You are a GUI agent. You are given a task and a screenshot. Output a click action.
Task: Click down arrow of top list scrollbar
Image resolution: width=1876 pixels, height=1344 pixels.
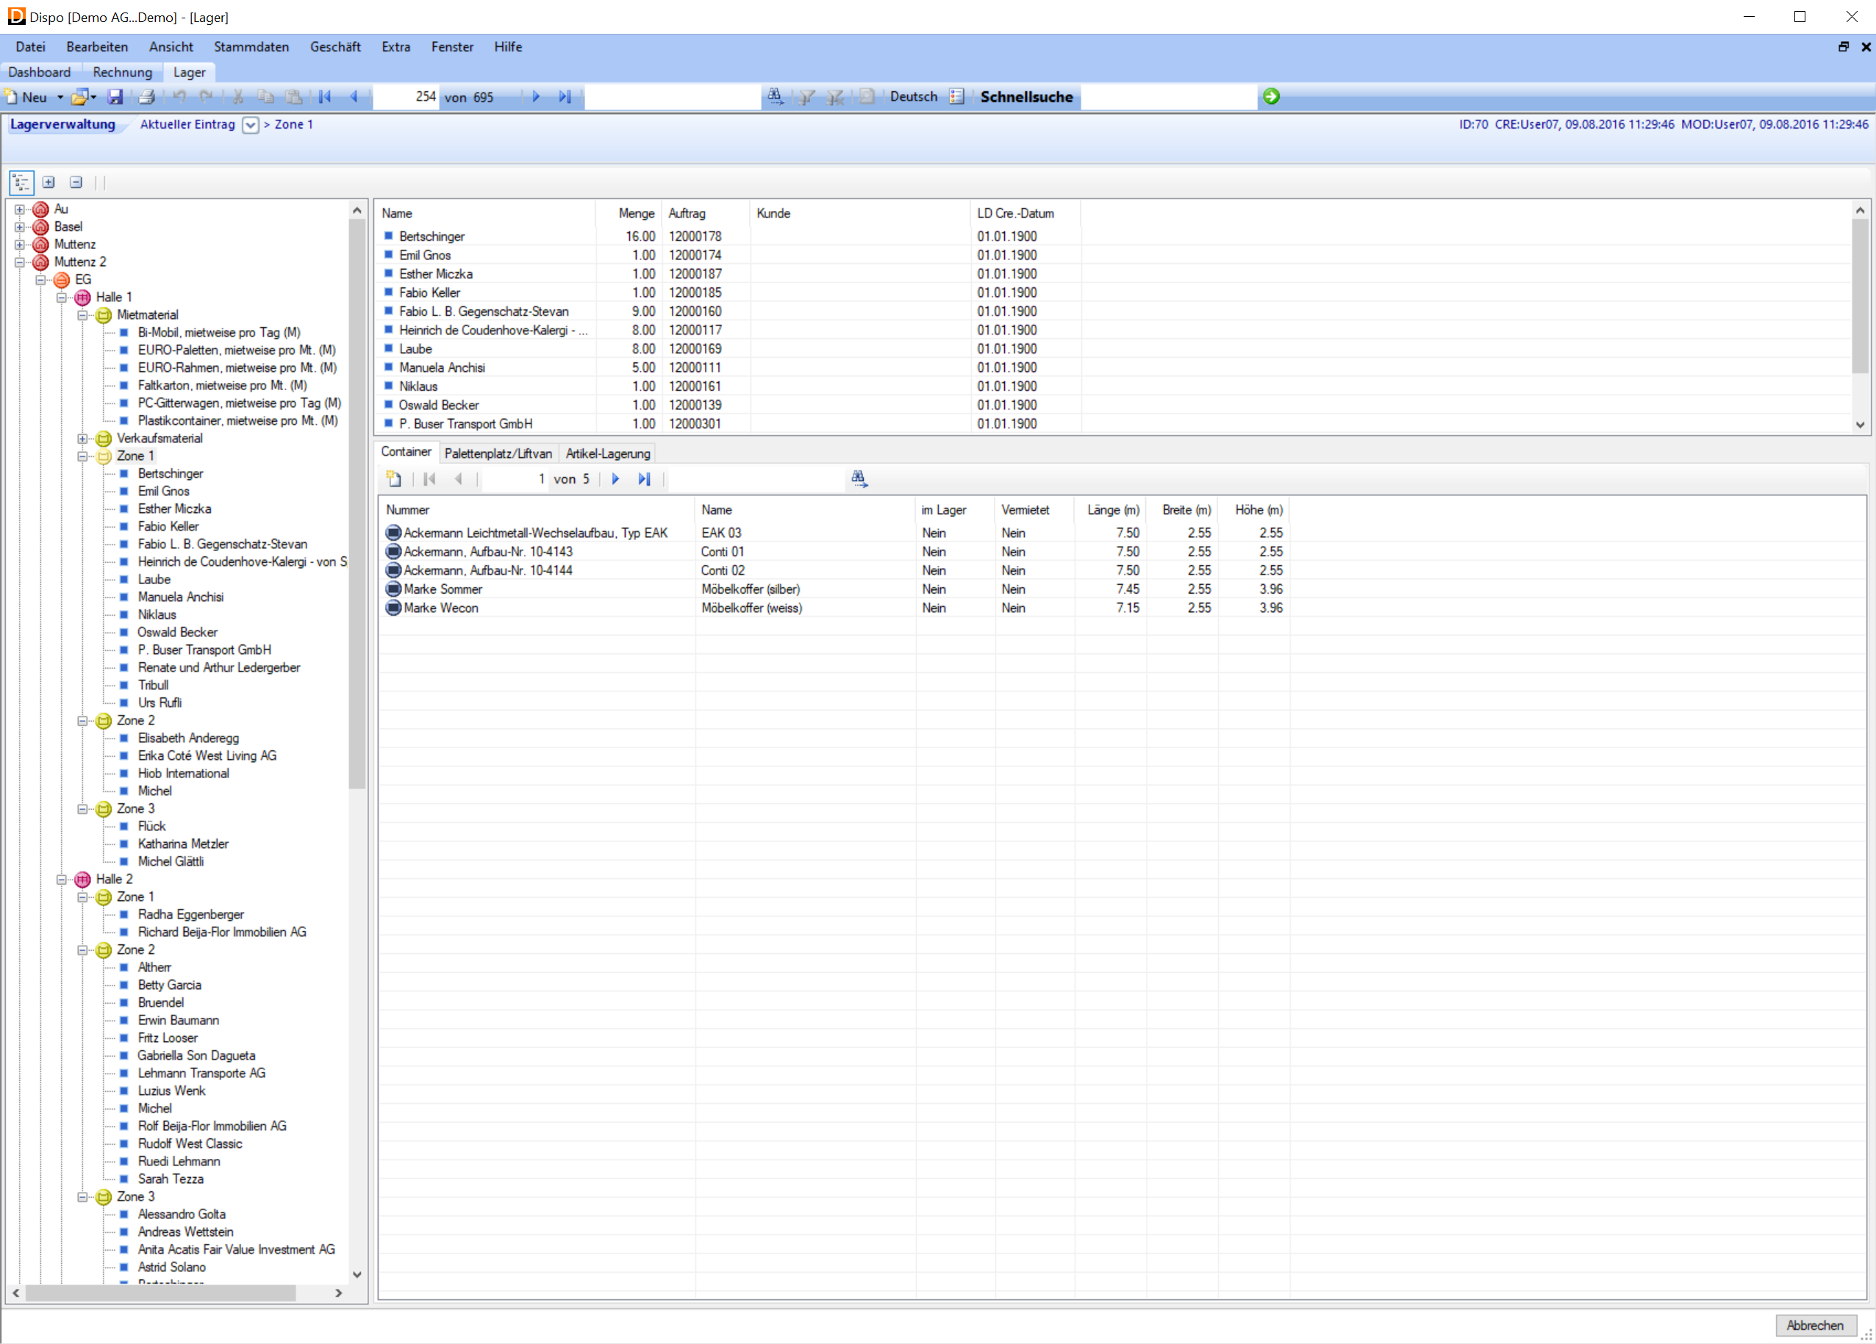[1861, 425]
